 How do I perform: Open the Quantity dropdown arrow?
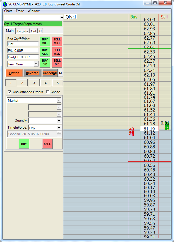(x=59, y=120)
